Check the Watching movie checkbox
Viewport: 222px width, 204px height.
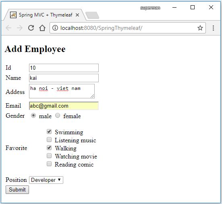[49, 156]
